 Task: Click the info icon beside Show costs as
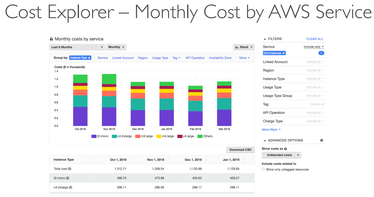pos(285,149)
